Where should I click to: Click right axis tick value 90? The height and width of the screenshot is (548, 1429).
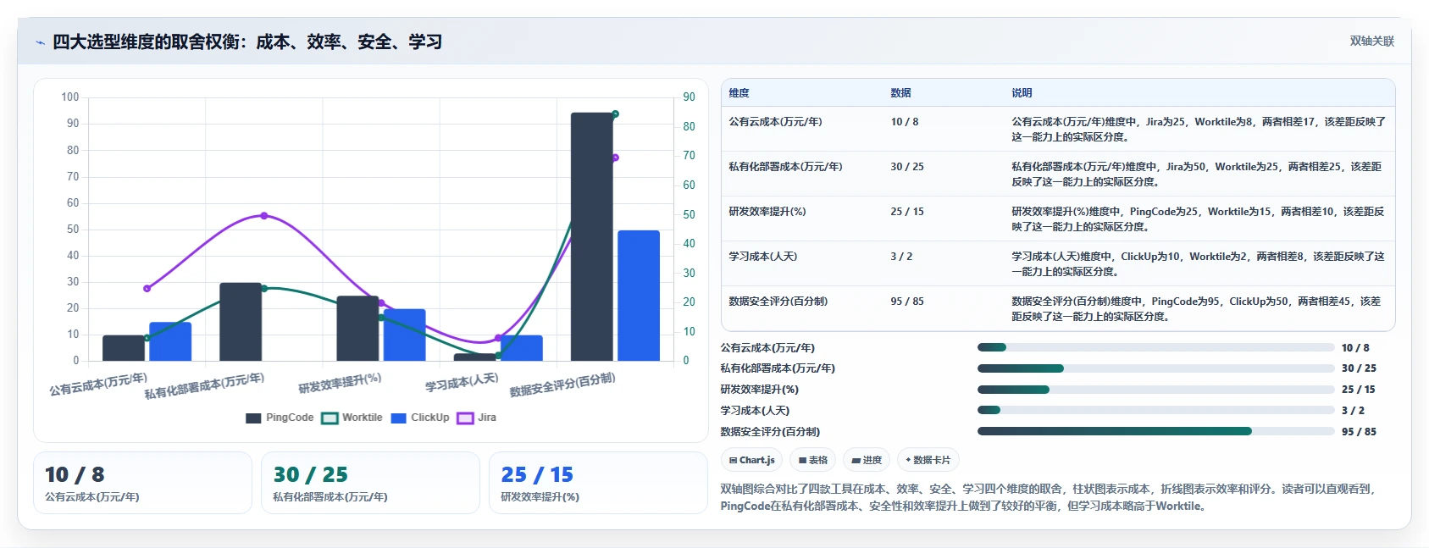(x=690, y=97)
